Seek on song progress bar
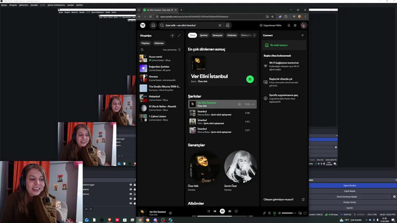 click(222, 216)
